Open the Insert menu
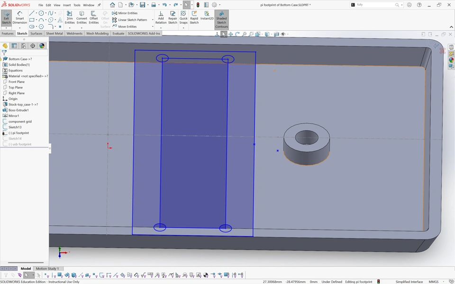The width and height of the screenshot is (455, 284). [67, 5]
